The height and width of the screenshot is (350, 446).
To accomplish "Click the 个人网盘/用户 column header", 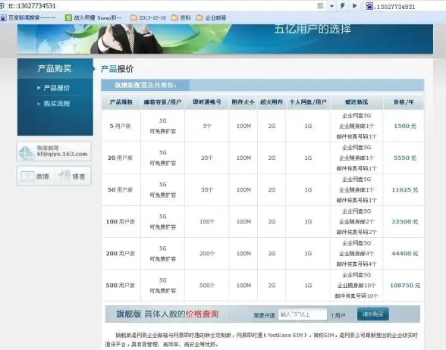I will 308,102.
